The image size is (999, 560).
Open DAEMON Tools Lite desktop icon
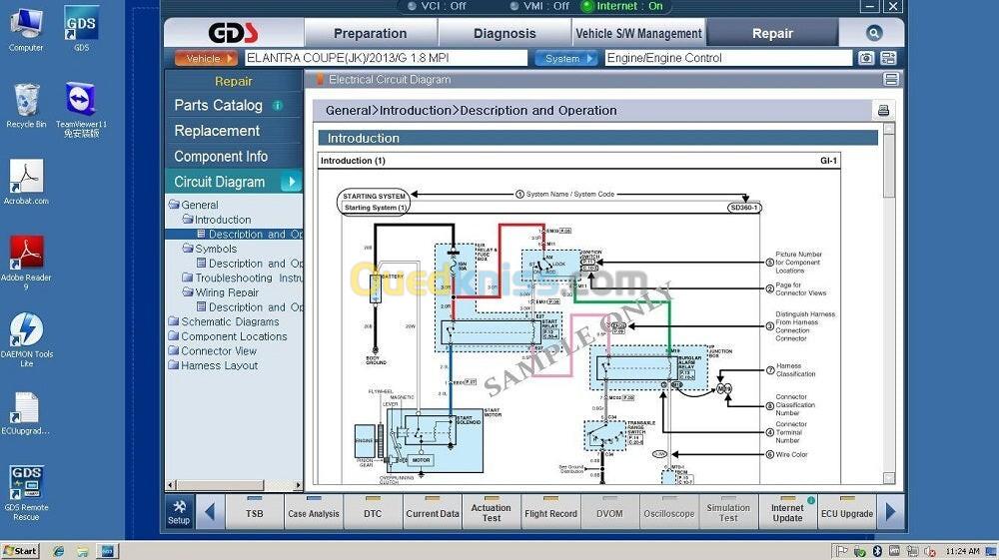coord(26,338)
